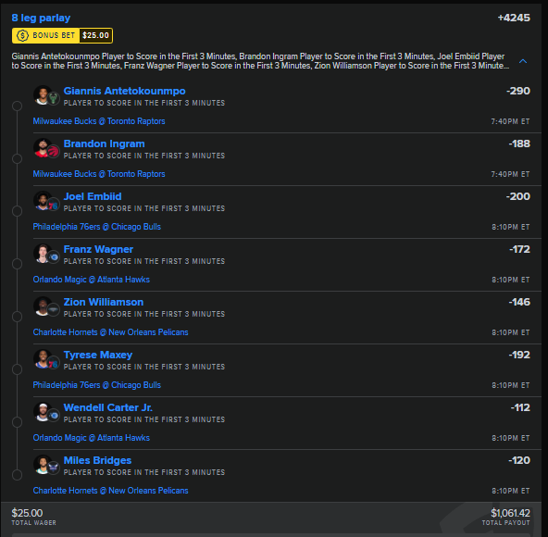The image size is (548, 537).
Task: Open Magic @ Hawks game under Wendell Carter Jr.
Action: [x=92, y=438]
